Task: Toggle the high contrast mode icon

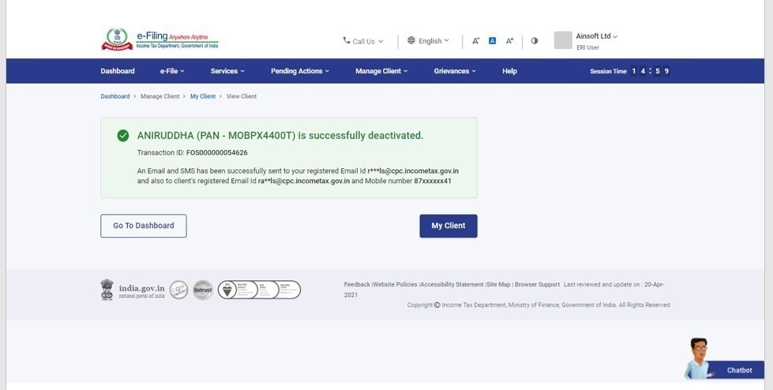Action: pos(535,41)
